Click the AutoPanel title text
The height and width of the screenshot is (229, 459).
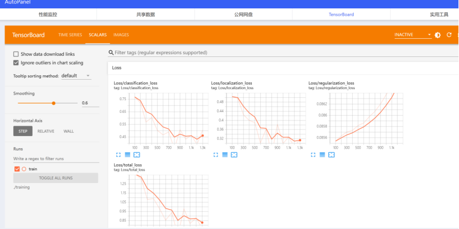click(18, 2)
